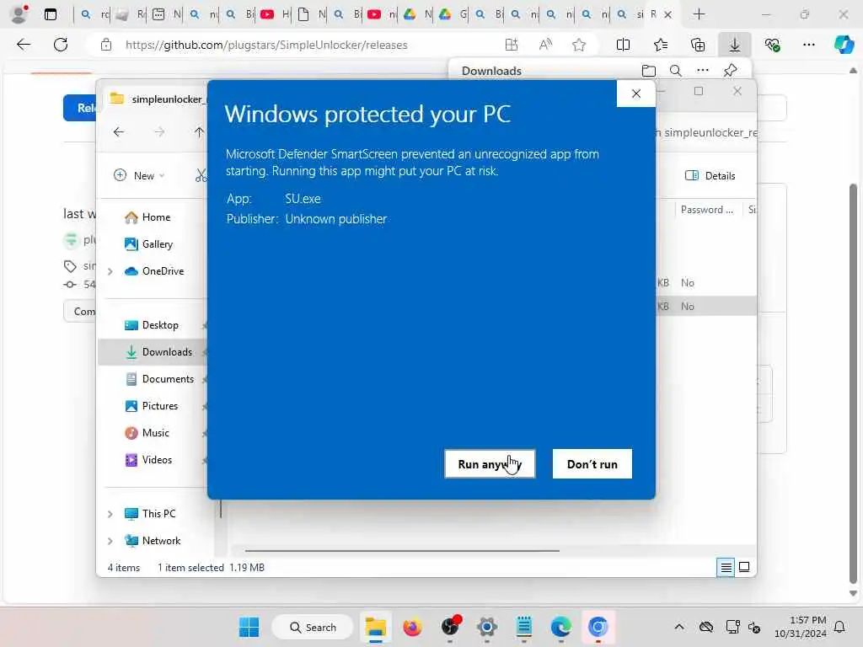Click the webpage vertical scrollbar
The height and width of the screenshot is (647, 863).
(853, 383)
